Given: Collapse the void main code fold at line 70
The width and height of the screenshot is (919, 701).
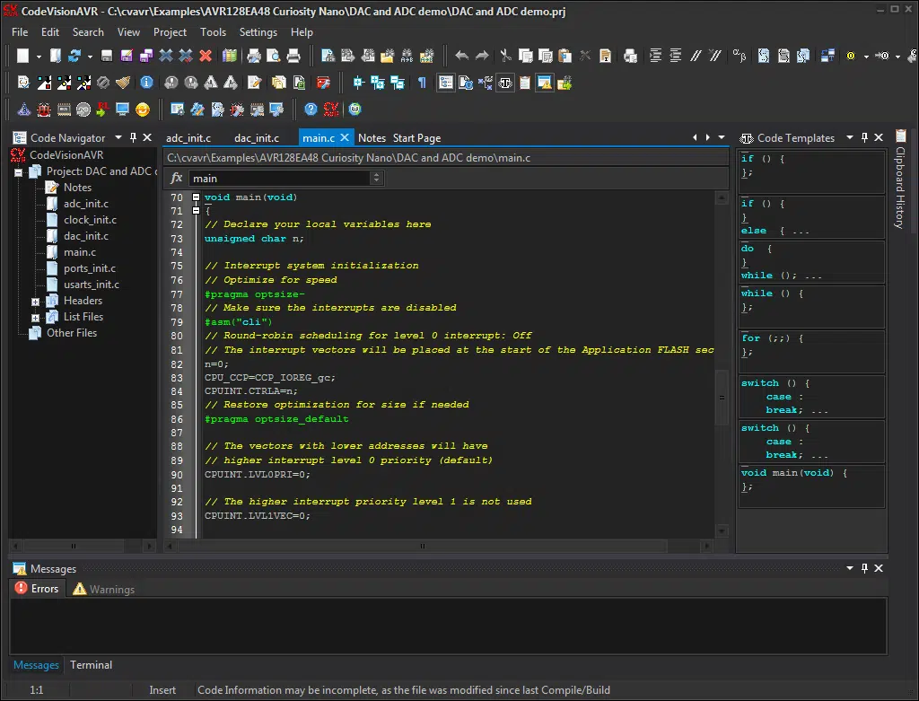Looking at the screenshot, I should point(197,197).
